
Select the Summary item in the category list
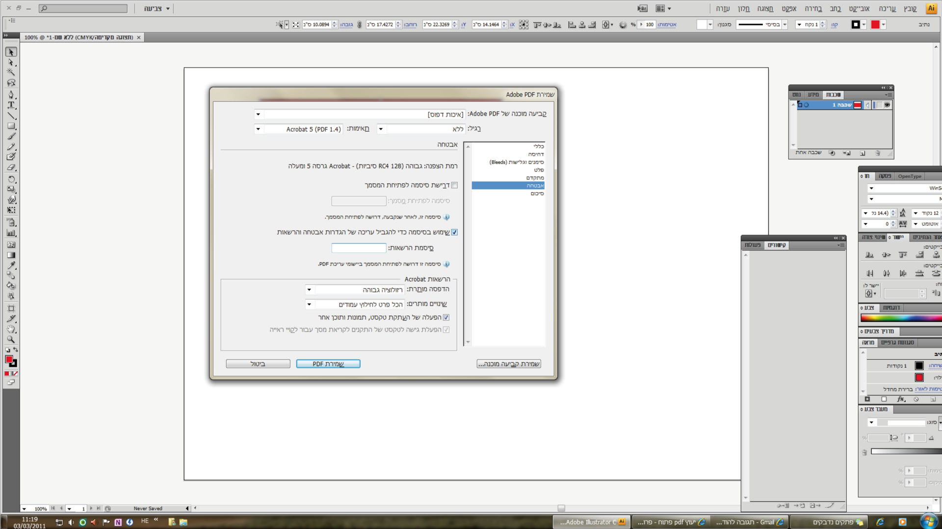[x=537, y=193]
